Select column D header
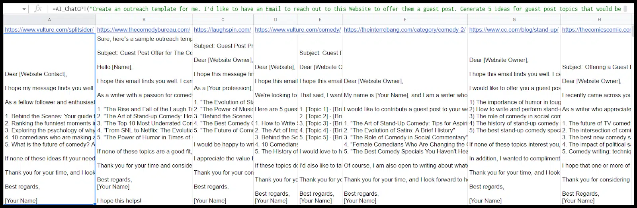 coord(276,19)
